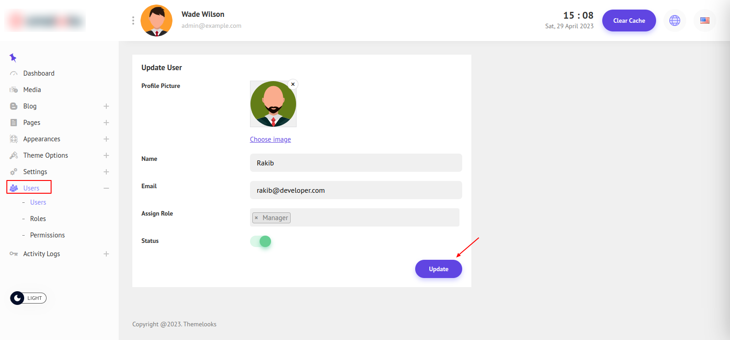Click the Update button
This screenshot has height=340, width=730.
pos(438,269)
